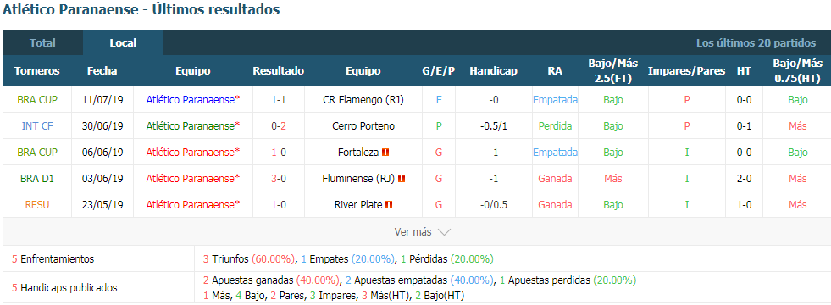Click the Bajo/Más 2.5(FT) column header
This screenshot has width=831, height=305.
click(x=613, y=71)
